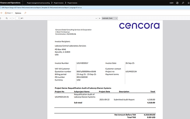Open the Copilot icon in header

click(177, 3)
